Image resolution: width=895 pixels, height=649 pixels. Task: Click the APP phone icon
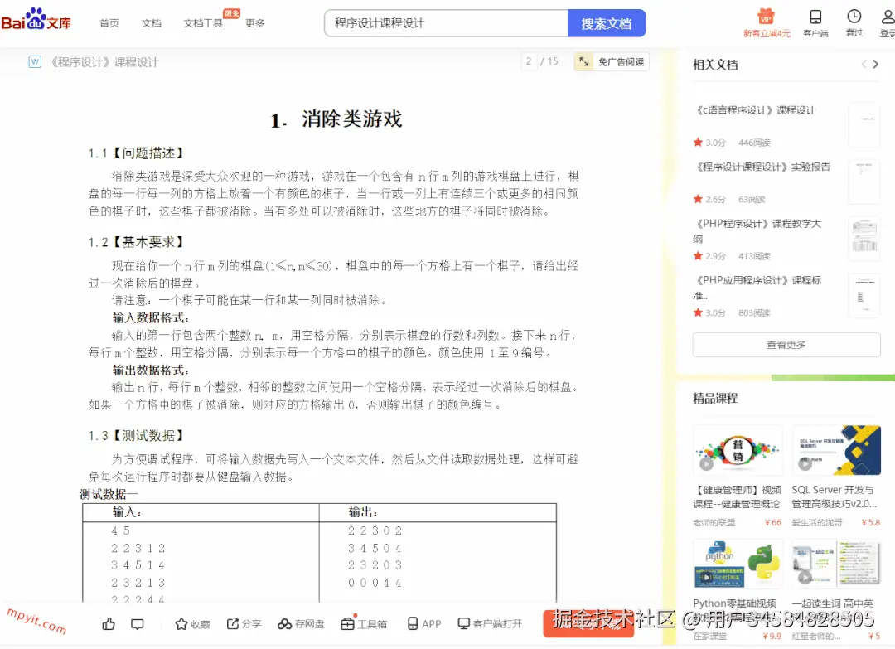click(x=413, y=624)
